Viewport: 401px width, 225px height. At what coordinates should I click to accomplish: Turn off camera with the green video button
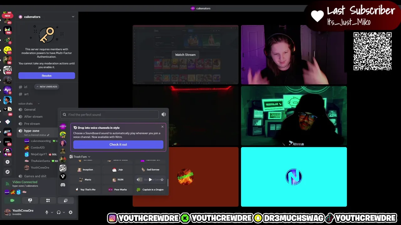(x=12, y=200)
